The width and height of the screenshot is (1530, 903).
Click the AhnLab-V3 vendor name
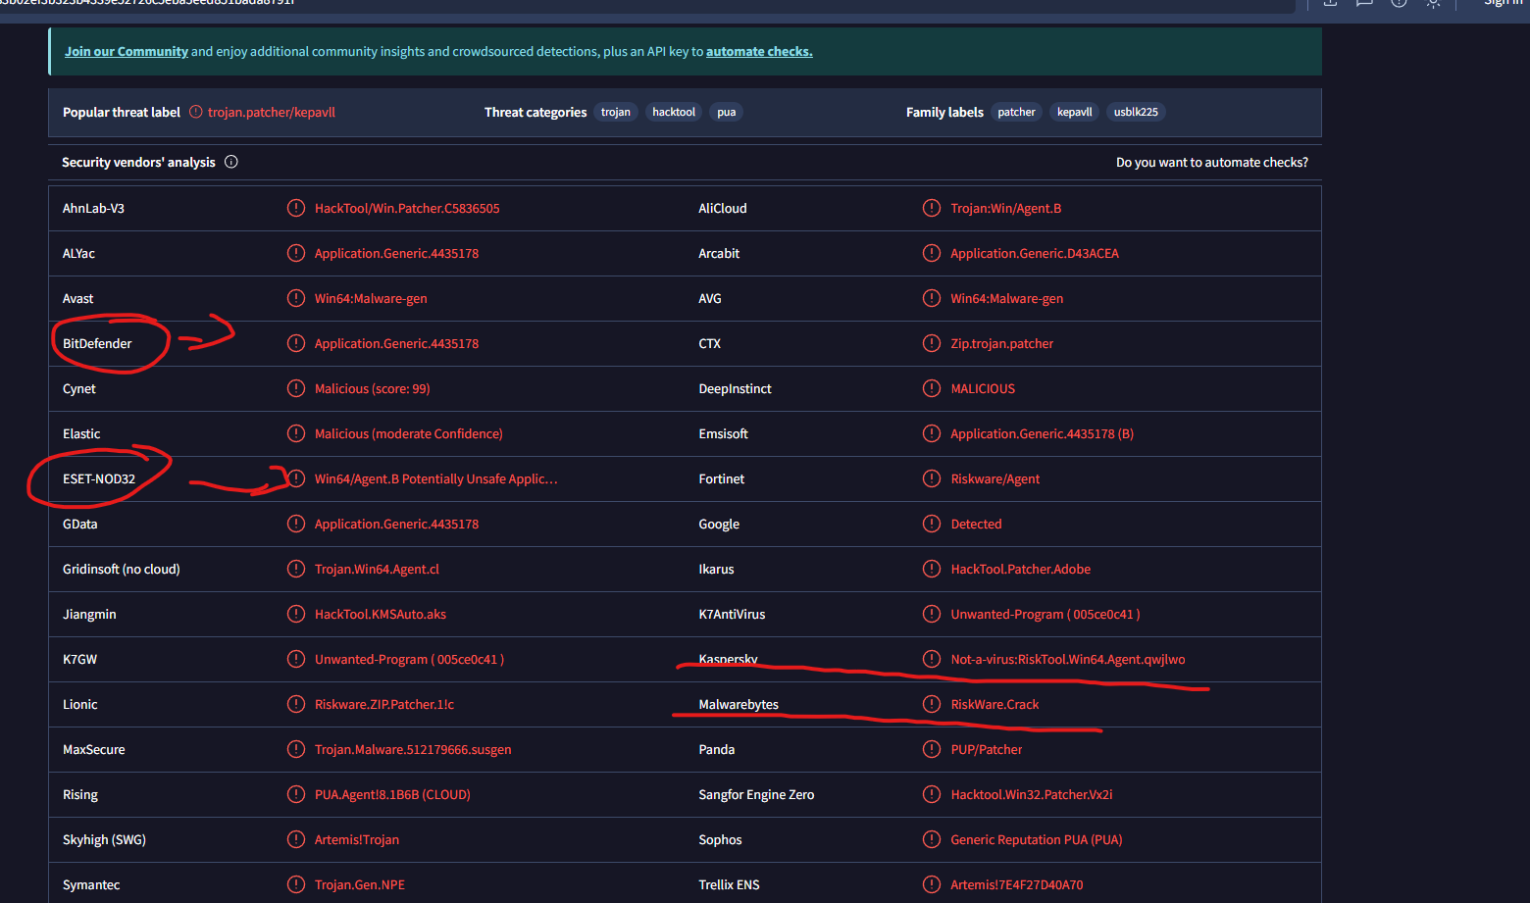(x=94, y=208)
